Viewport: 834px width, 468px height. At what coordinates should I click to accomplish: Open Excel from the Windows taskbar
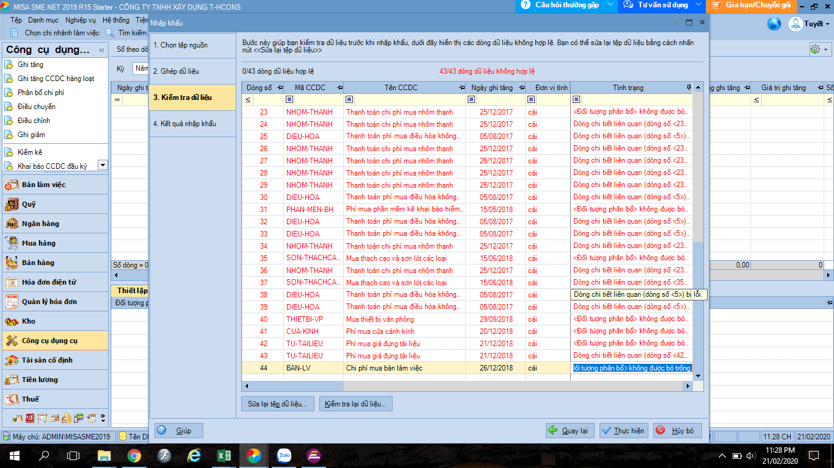click(x=223, y=455)
